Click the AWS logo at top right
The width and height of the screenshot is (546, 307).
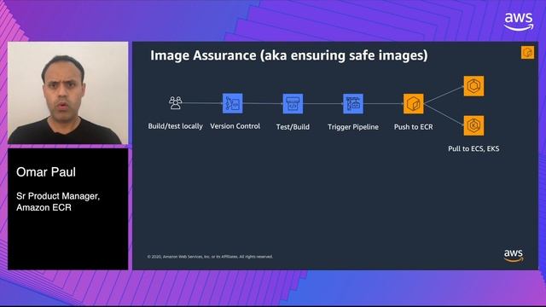pos(519,21)
